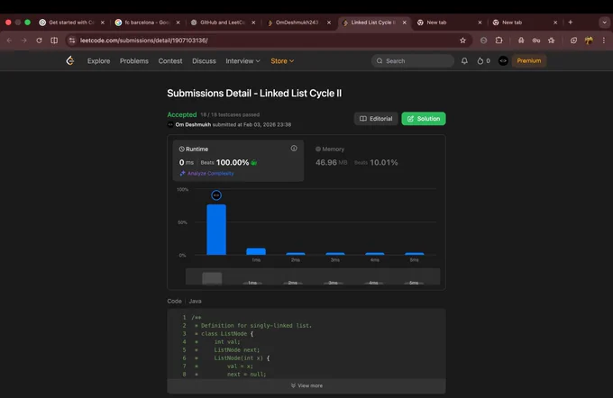Click the 5ms bar on chart
The image size is (613, 398).
click(415, 254)
